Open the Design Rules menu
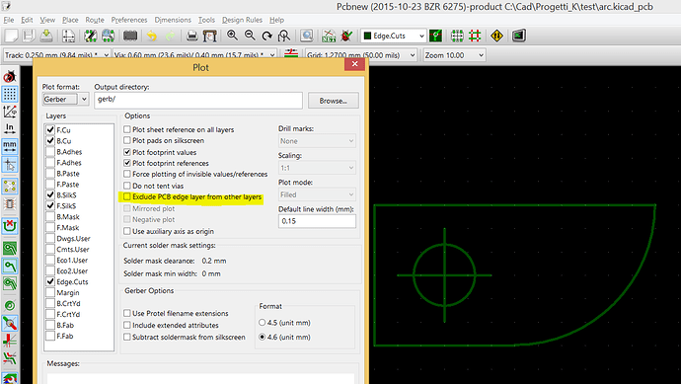This screenshot has width=681, height=384. (243, 20)
